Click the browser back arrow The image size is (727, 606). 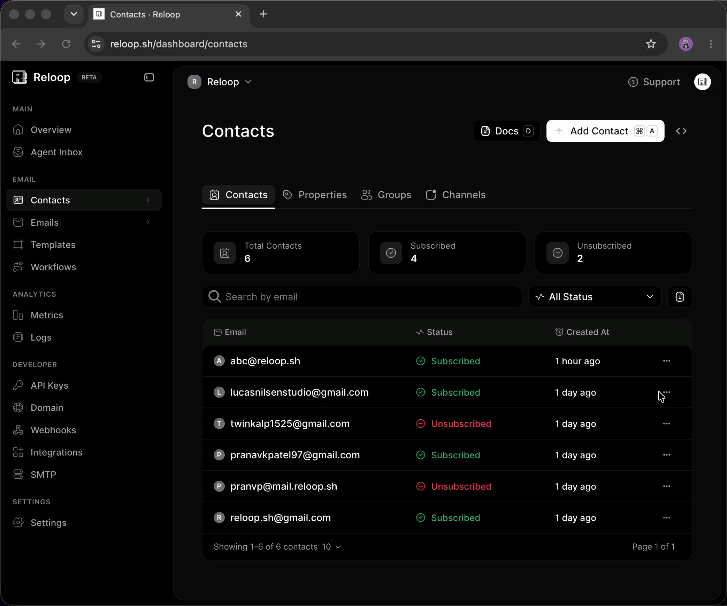pyautogui.click(x=16, y=44)
